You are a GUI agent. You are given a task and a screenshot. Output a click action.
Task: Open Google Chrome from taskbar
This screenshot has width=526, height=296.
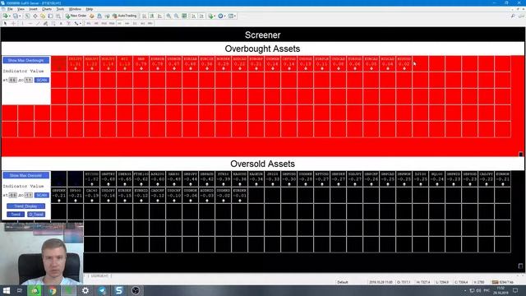tap(53, 290)
